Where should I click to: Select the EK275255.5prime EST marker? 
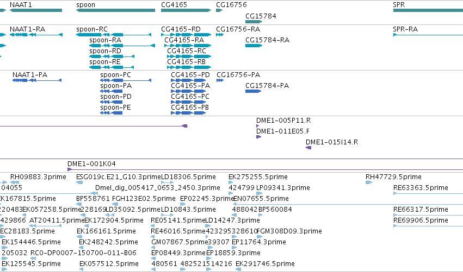click(x=231, y=182)
